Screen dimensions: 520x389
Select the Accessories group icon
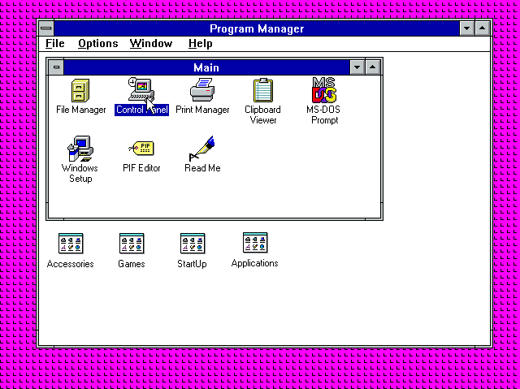[71, 243]
